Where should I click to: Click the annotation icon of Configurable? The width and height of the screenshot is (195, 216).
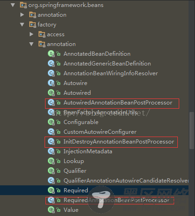(51, 122)
